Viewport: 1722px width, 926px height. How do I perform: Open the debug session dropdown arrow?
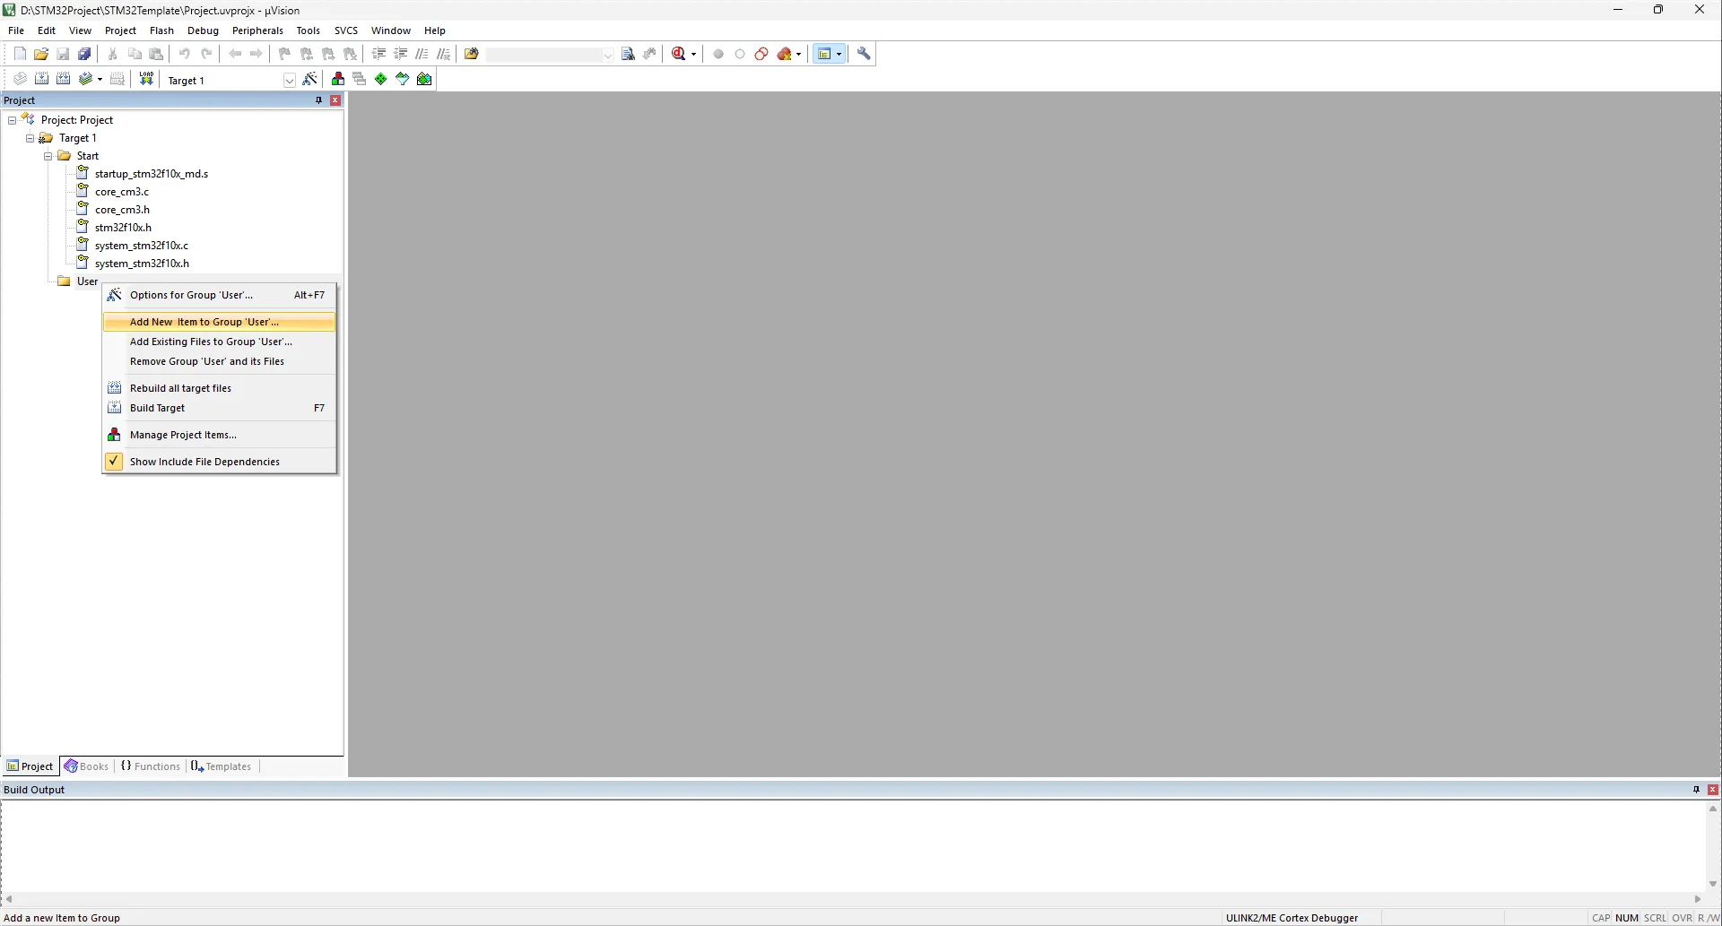[693, 54]
